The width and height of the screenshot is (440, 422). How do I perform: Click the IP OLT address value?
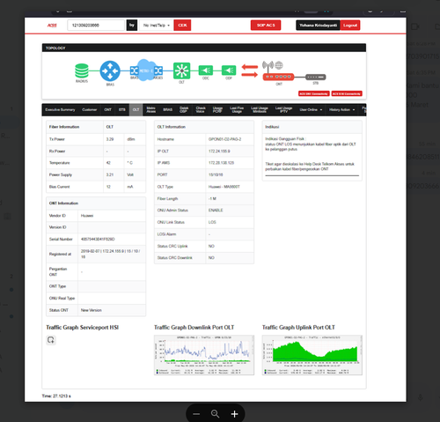(219, 152)
